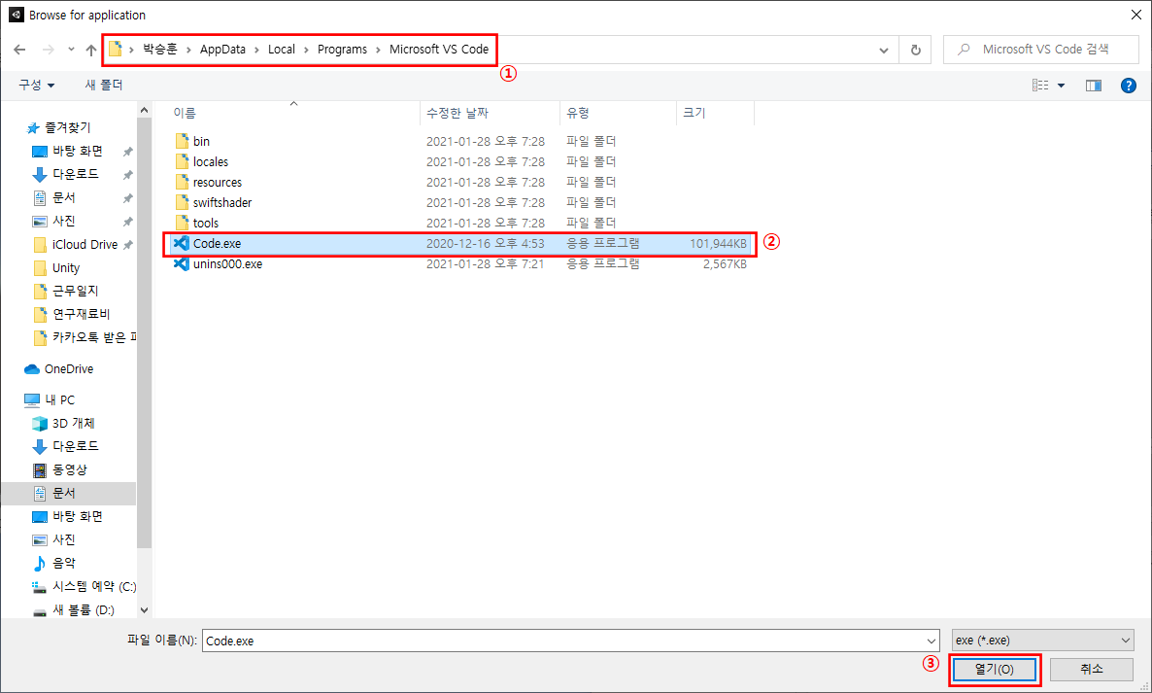Image resolution: width=1152 pixels, height=693 pixels.
Task: Open the 연구재료비 folder in sidebar
Action: coord(81,315)
